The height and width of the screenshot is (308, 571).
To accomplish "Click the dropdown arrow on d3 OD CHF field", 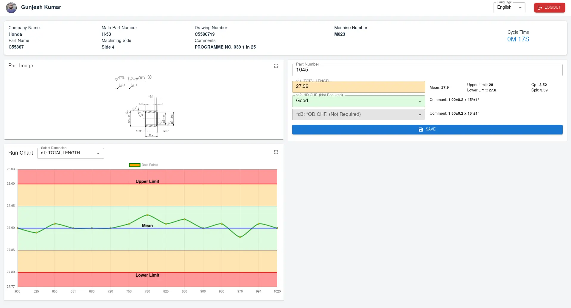I will pyautogui.click(x=420, y=114).
